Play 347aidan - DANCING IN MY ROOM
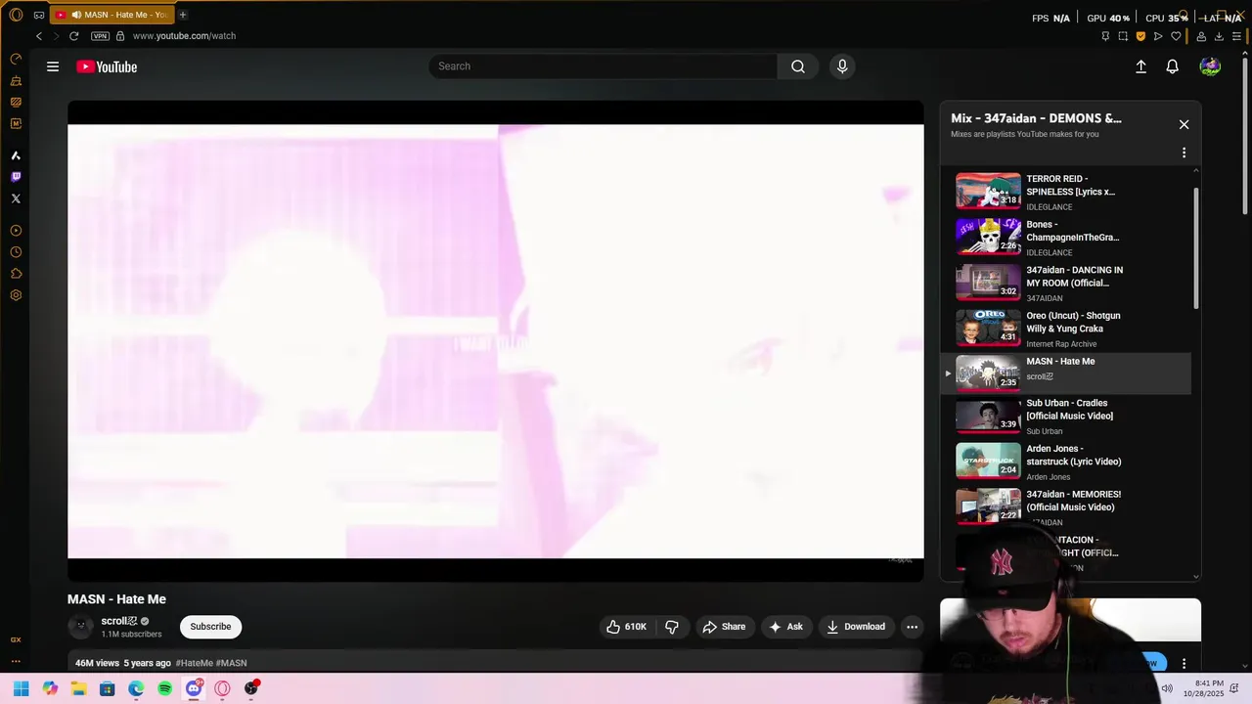This screenshot has height=704, width=1252. coord(1066,284)
